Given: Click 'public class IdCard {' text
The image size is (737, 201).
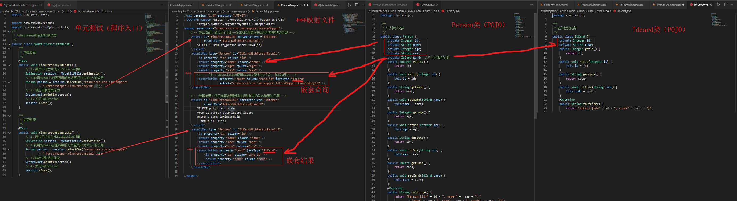Looking at the screenshot, I should (570, 37).
